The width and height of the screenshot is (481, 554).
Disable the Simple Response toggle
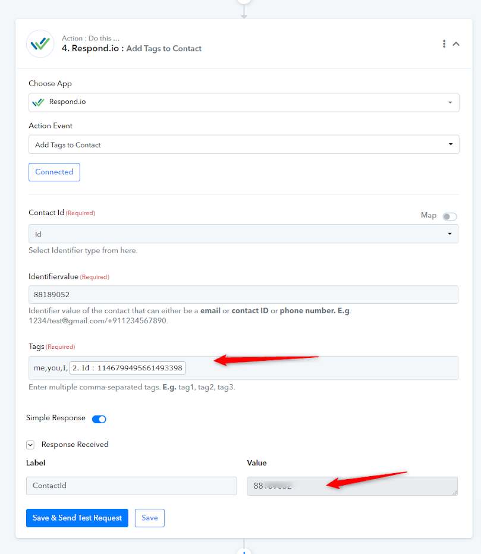pos(99,419)
